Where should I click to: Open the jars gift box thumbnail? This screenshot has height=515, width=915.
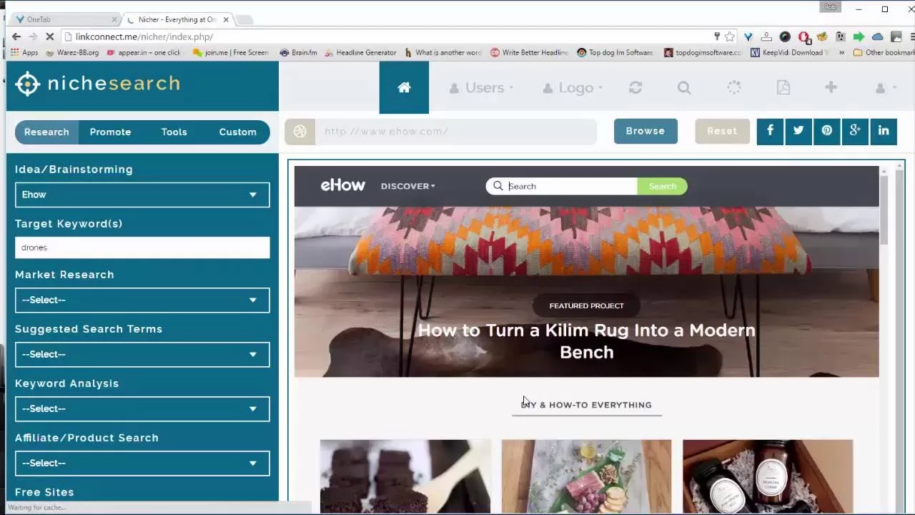(768, 476)
